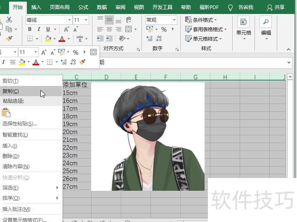
Task: Open the ribbon font size dropdown
Action: 86,20
